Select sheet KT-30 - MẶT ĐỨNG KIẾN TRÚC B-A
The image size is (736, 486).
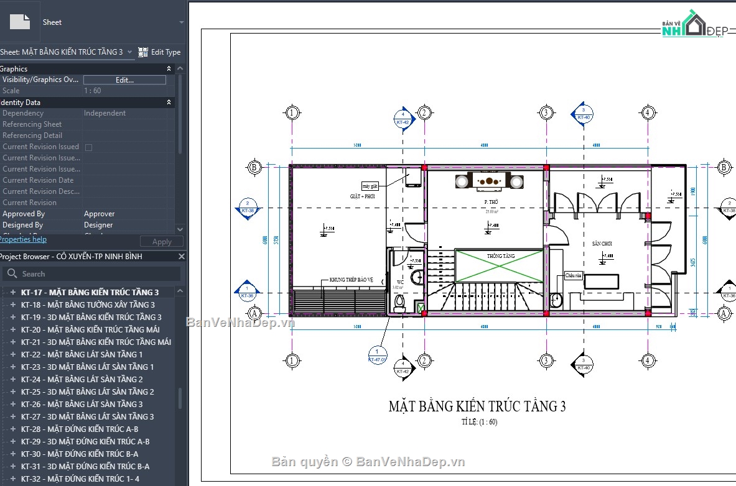coord(80,454)
